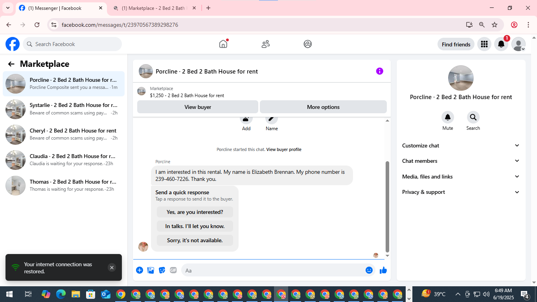Send quick response 'In talks. I'll let you know.'
This screenshot has height=302, width=537.
[195, 226]
